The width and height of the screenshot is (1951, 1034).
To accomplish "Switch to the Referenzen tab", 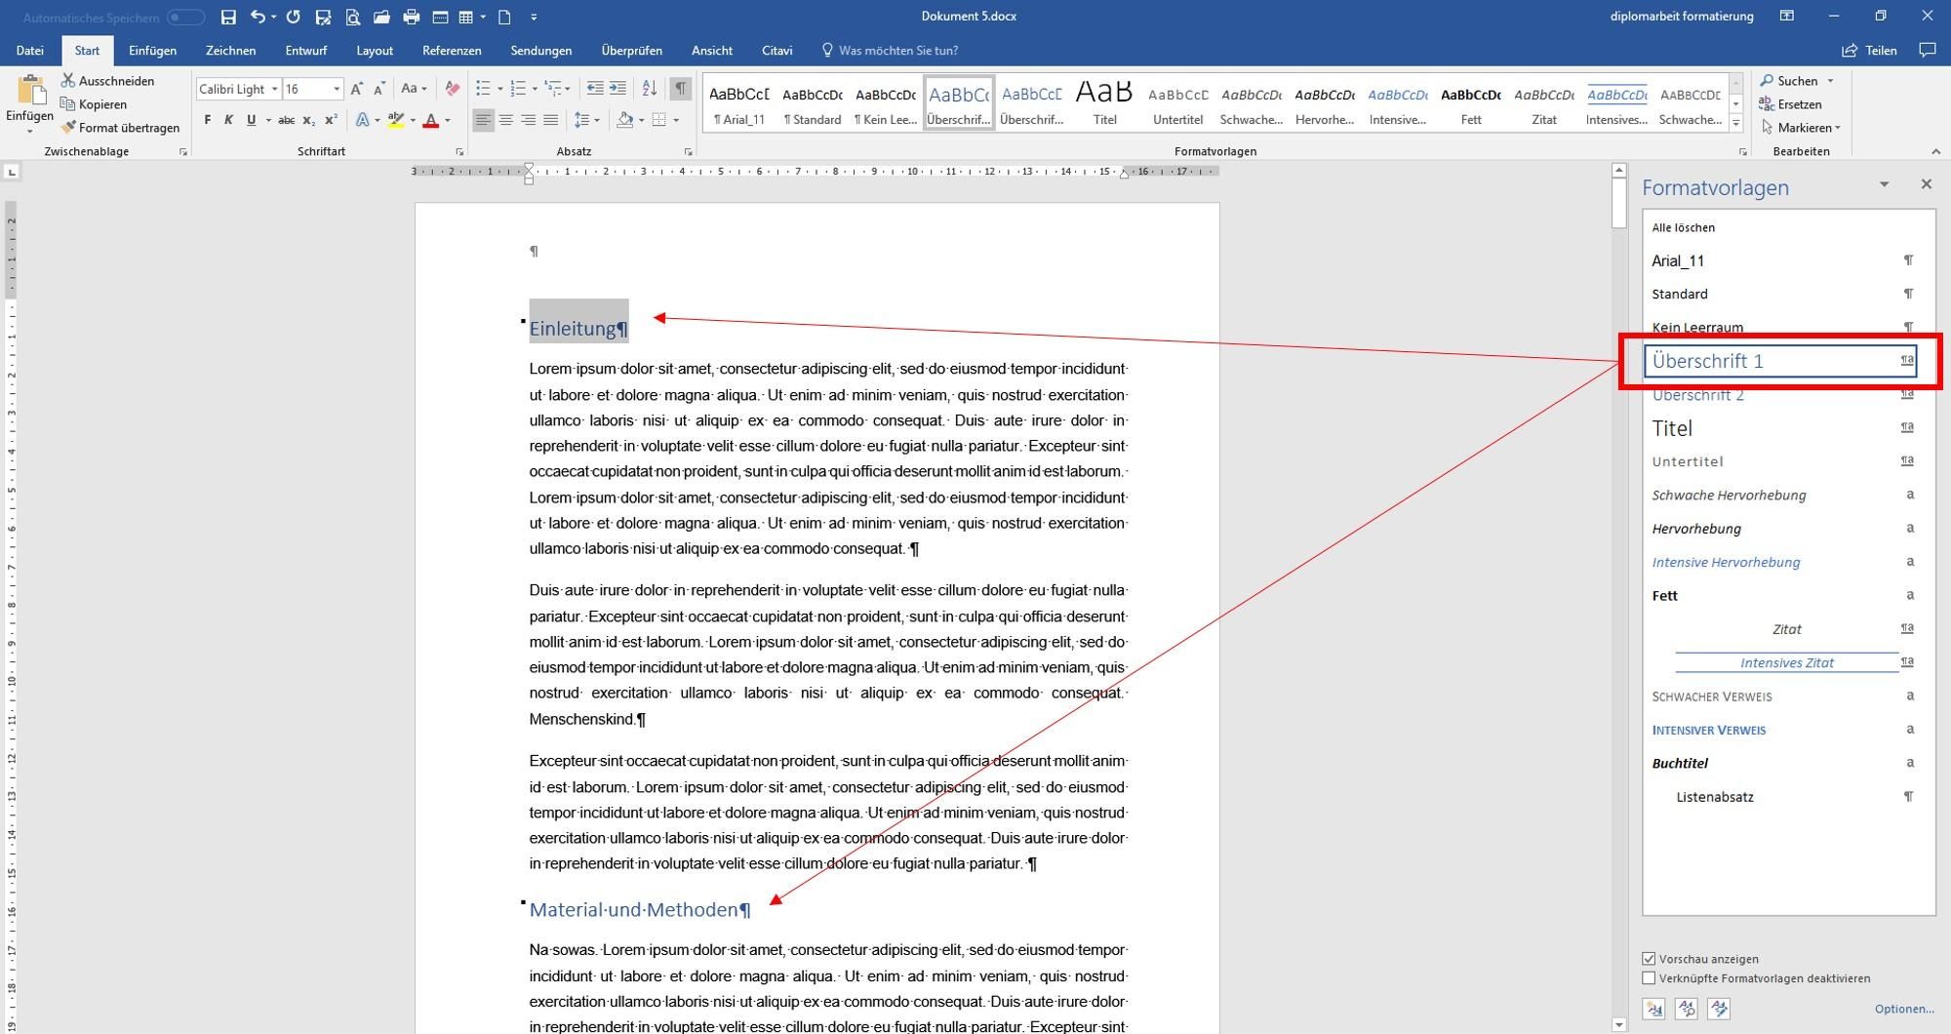I will (451, 51).
